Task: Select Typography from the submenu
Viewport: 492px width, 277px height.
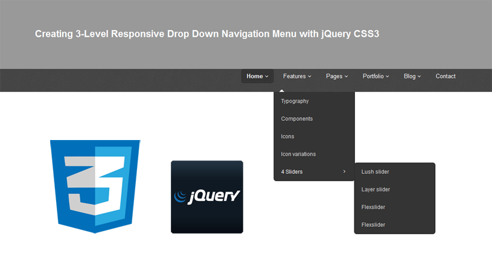Action: tap(295, 101)
